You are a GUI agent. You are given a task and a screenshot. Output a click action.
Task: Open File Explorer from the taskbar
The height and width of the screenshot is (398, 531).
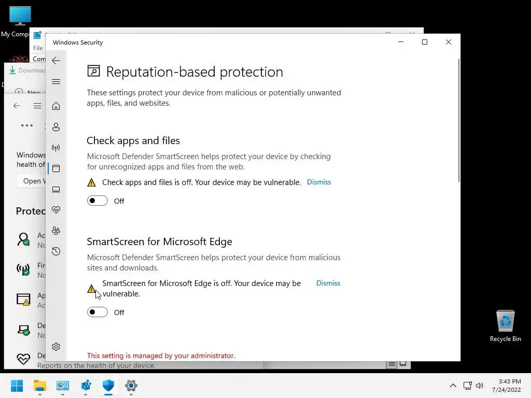pyautogui.click(x=39, y=386)
